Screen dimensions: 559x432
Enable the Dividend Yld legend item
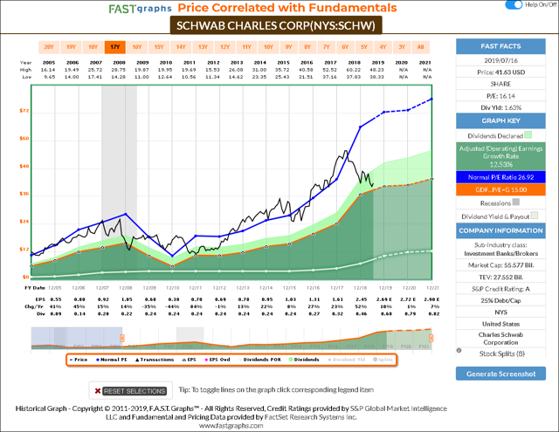(347, 360)
